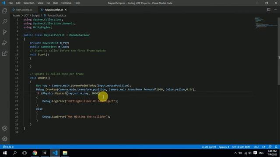Open the Explorer view in activity bar

point(5,11)
